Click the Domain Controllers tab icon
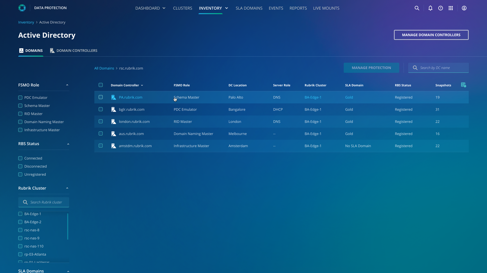Screen dimensions: 487x273 click(x=52, y=51)
